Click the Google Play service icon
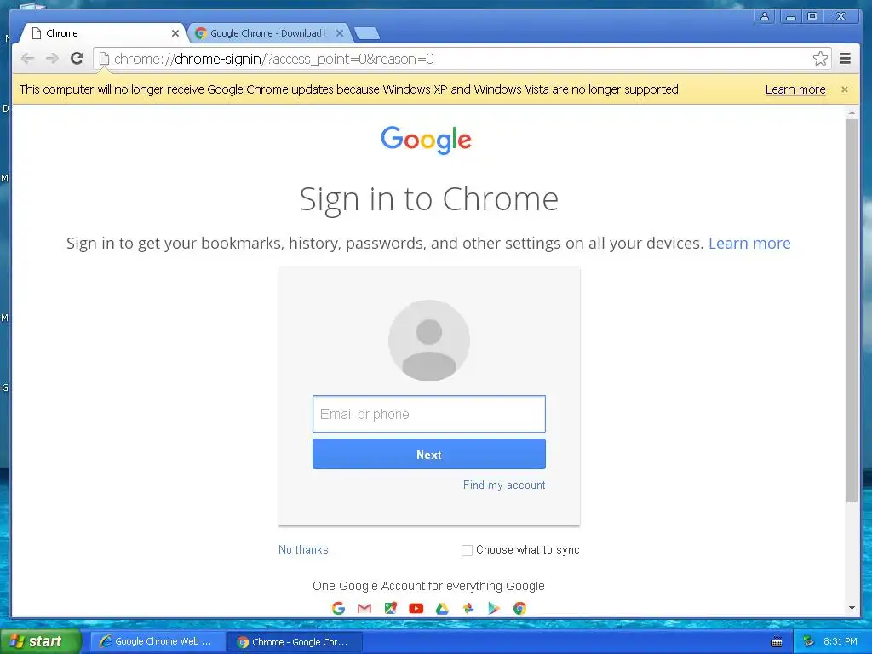 pos(494,608)
